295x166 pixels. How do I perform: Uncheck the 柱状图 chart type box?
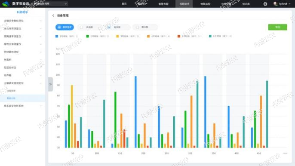point(109,27)
